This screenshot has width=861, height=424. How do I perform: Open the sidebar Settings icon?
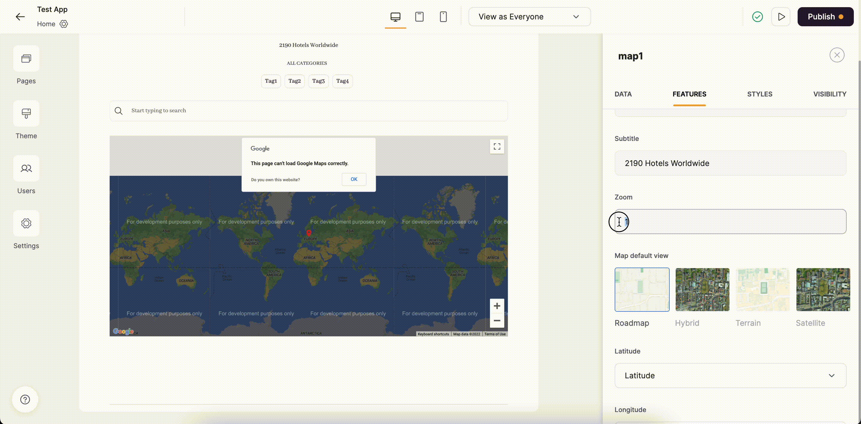coord(26,223)
